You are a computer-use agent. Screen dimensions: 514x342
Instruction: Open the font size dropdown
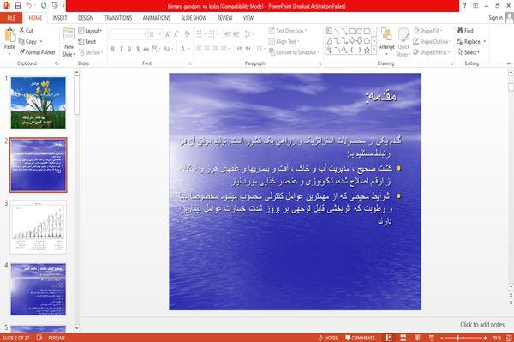[x=160, y=34]
